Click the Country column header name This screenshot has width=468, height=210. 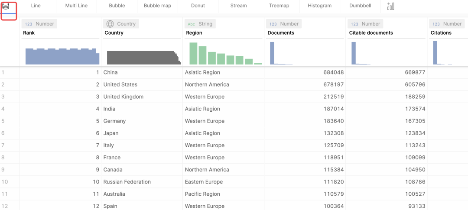click(x=114, y=33)
